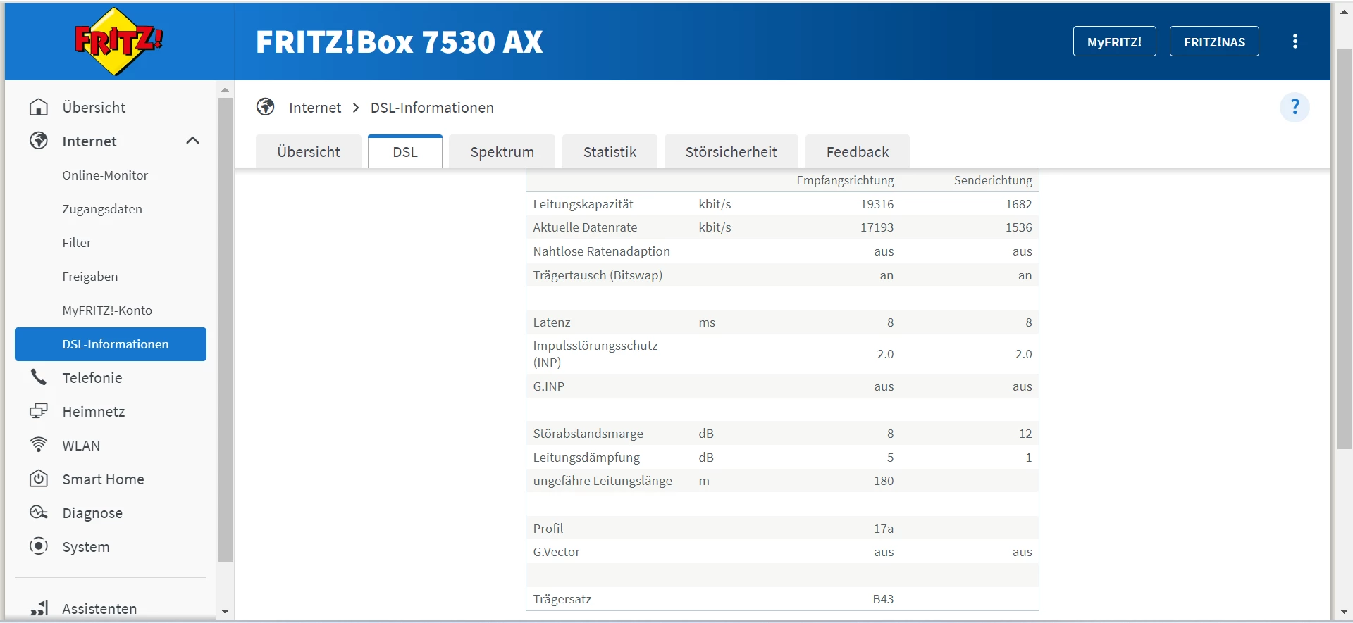Click the page scrollbar thumb
1353x623 pixels.
click(1344, 248)
